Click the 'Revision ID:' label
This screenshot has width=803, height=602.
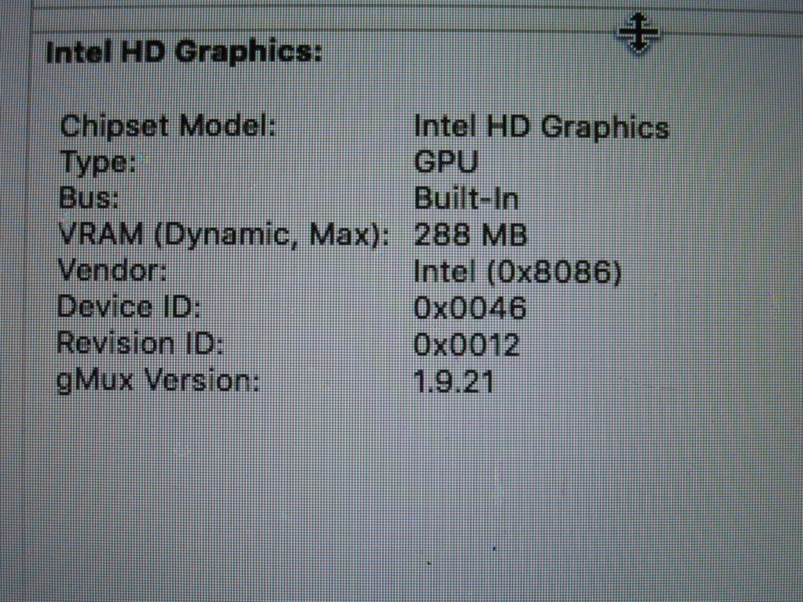[140, 343]
